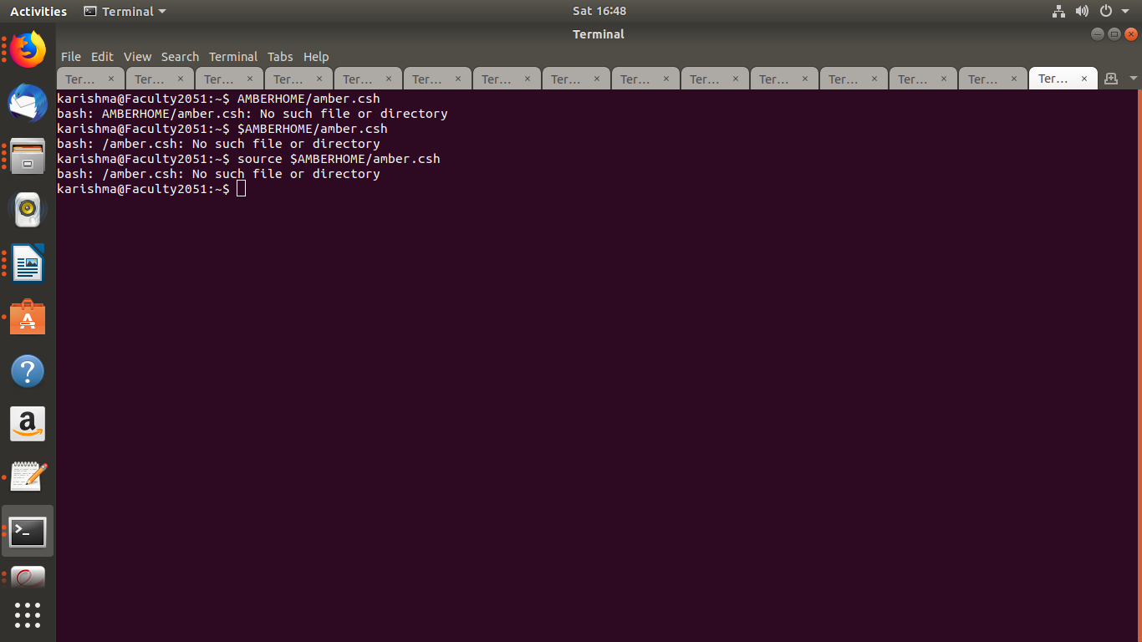Click the Activities button

click(38, 11)
